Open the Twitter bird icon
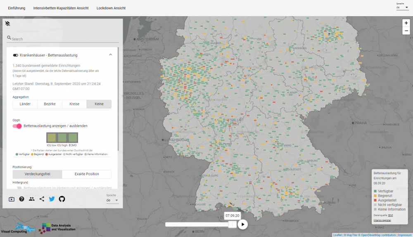 [x=52, y=199]
